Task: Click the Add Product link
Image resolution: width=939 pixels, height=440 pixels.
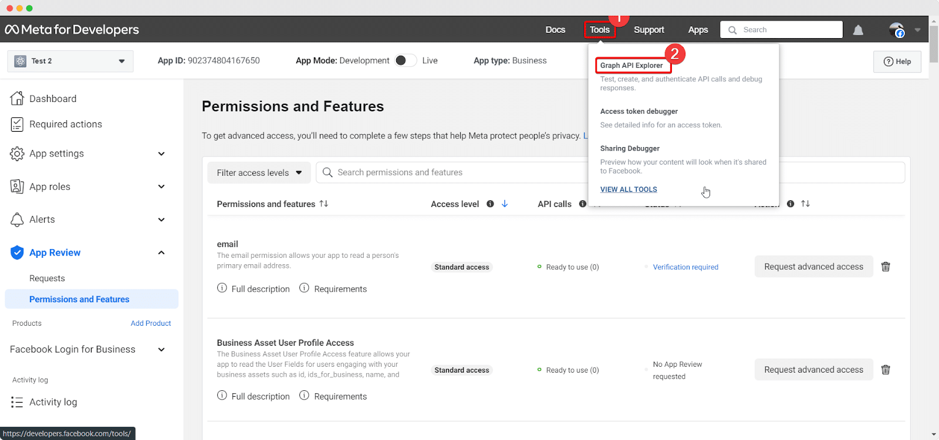Action: point(151,323)
